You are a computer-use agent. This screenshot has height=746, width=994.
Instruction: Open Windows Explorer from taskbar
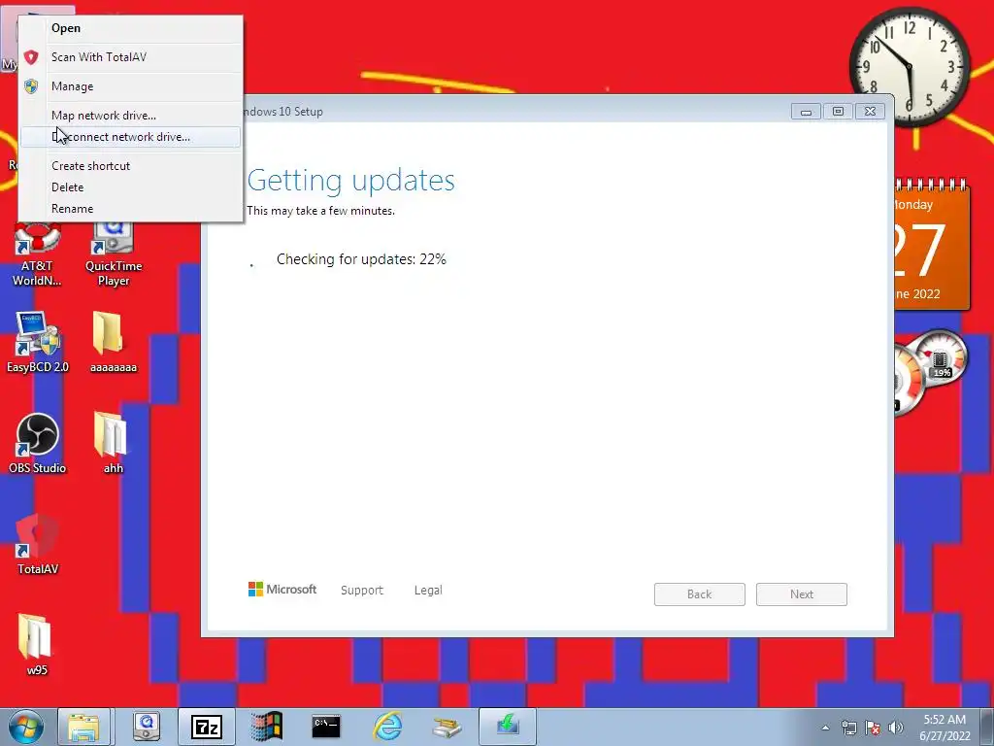click(84, 727)
